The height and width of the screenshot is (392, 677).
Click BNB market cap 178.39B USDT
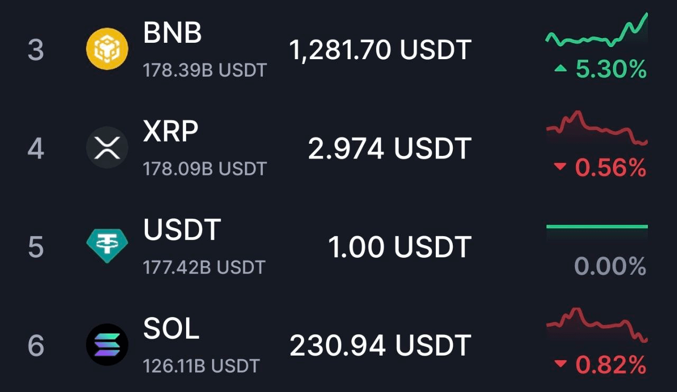click(x=205, y=70)
